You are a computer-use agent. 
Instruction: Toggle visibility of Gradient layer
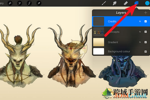coord(145,42)
